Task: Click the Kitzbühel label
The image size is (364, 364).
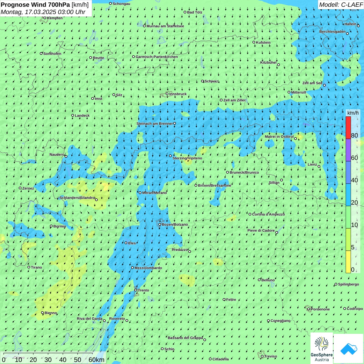Action: click(x=268, y=62)
